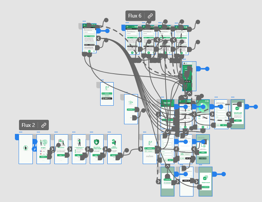The height and width of the screenshot is (202, 262).
Task: Click the three-dot handle above the splash artboard
Action: [x=21, y=132]
